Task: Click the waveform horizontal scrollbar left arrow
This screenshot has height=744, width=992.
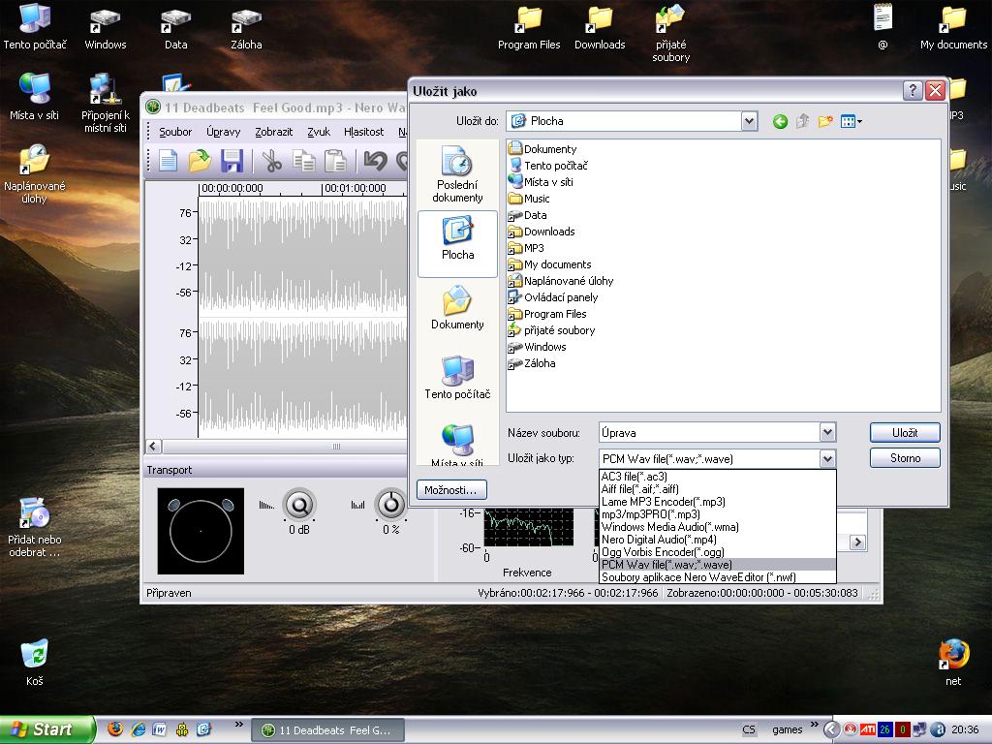Action: pyautogui.click(x=153, y=446)
